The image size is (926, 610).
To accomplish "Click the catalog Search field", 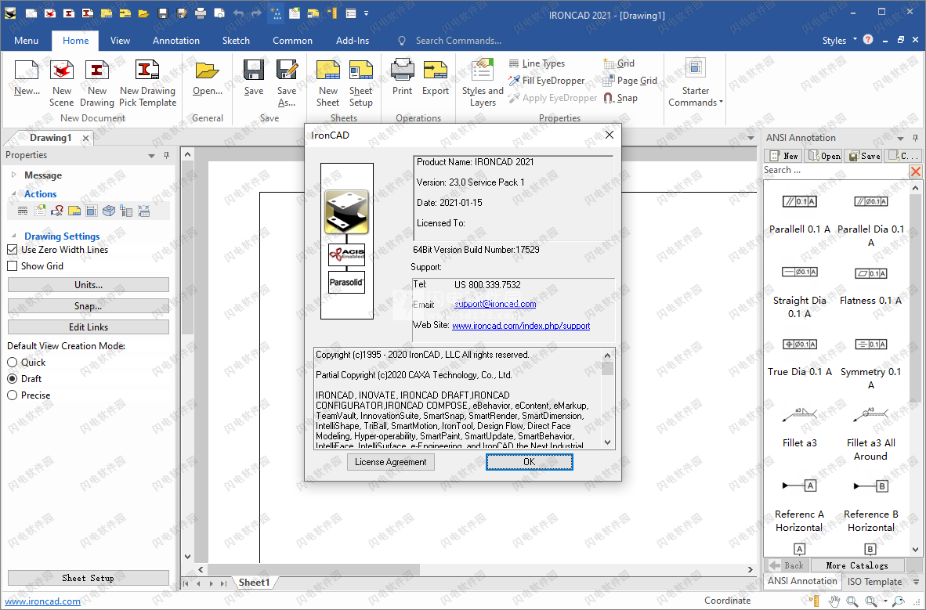I will (x=835, y=170).
